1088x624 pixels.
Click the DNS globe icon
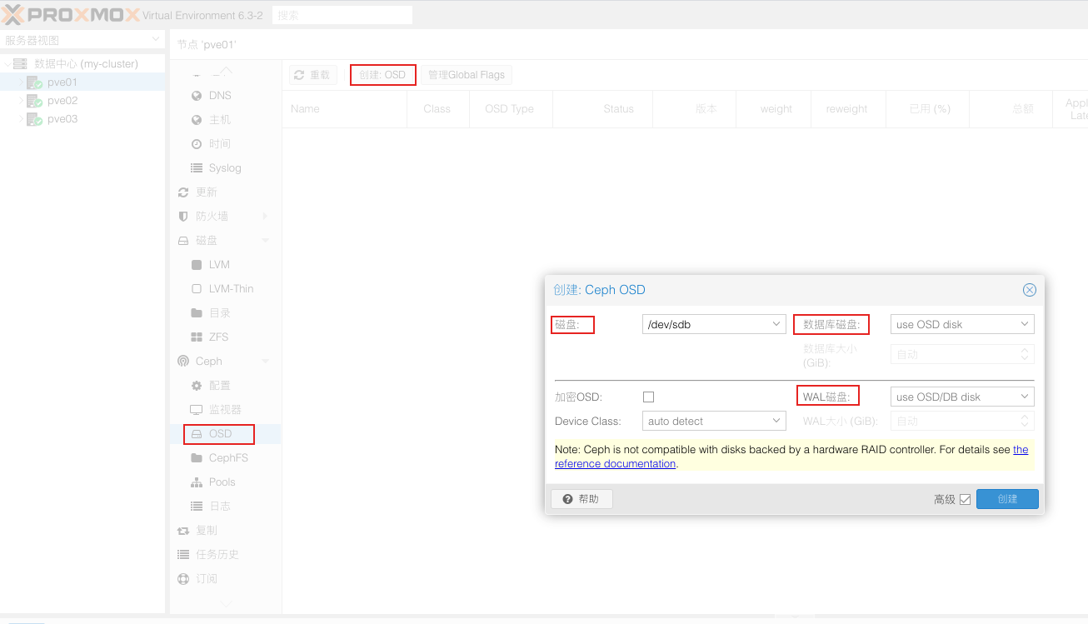coord(197,96)
